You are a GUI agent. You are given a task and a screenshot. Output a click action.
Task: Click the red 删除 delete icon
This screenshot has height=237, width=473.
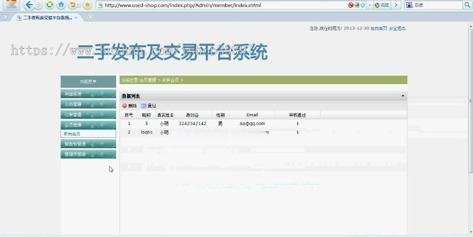(125, 106)
